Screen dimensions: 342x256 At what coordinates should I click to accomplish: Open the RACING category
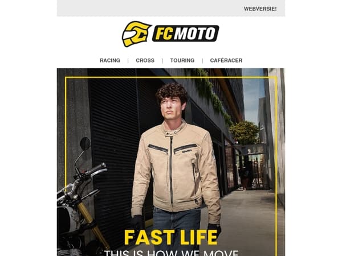[110, 60]
